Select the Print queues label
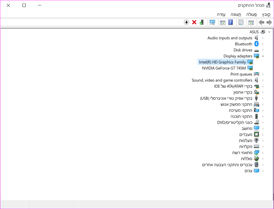This screenshot has height=209, width=274. pyautogui.click(x=241, y=74)
